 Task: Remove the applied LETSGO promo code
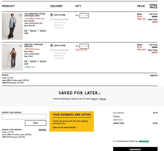(42, 130)
